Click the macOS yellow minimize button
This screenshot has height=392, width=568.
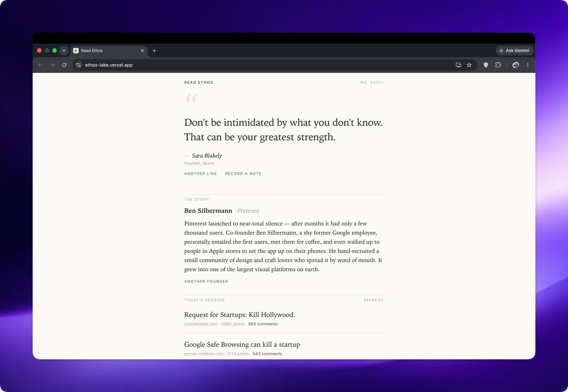click(47, 51)
